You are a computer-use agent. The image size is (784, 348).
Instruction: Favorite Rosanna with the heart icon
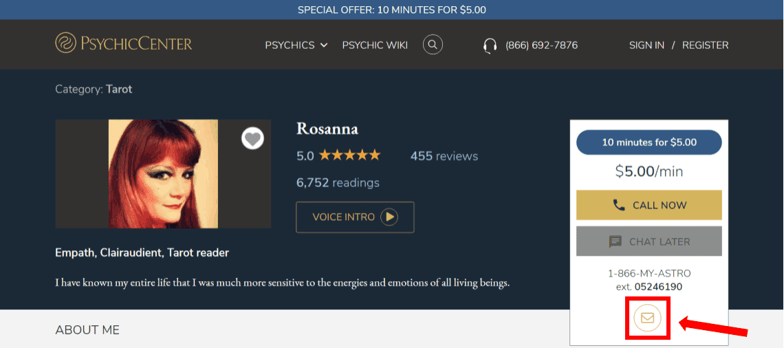253,138
